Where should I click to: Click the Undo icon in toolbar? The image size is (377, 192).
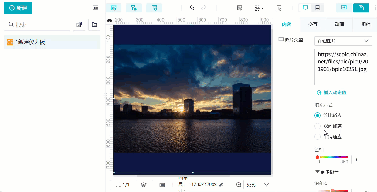pyautogui.click(x=192, y=8)
